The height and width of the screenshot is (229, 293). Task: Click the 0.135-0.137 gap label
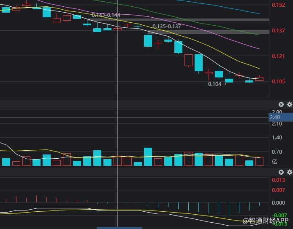[x=166, y=26]
